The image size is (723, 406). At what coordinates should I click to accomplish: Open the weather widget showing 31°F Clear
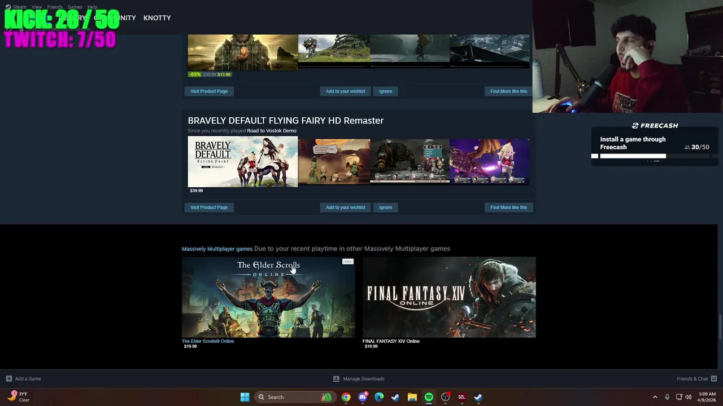click(x=19, y=397)
